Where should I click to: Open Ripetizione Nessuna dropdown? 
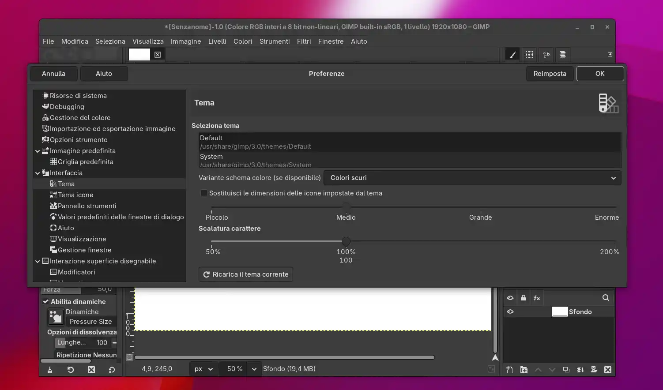click(86, 355)
